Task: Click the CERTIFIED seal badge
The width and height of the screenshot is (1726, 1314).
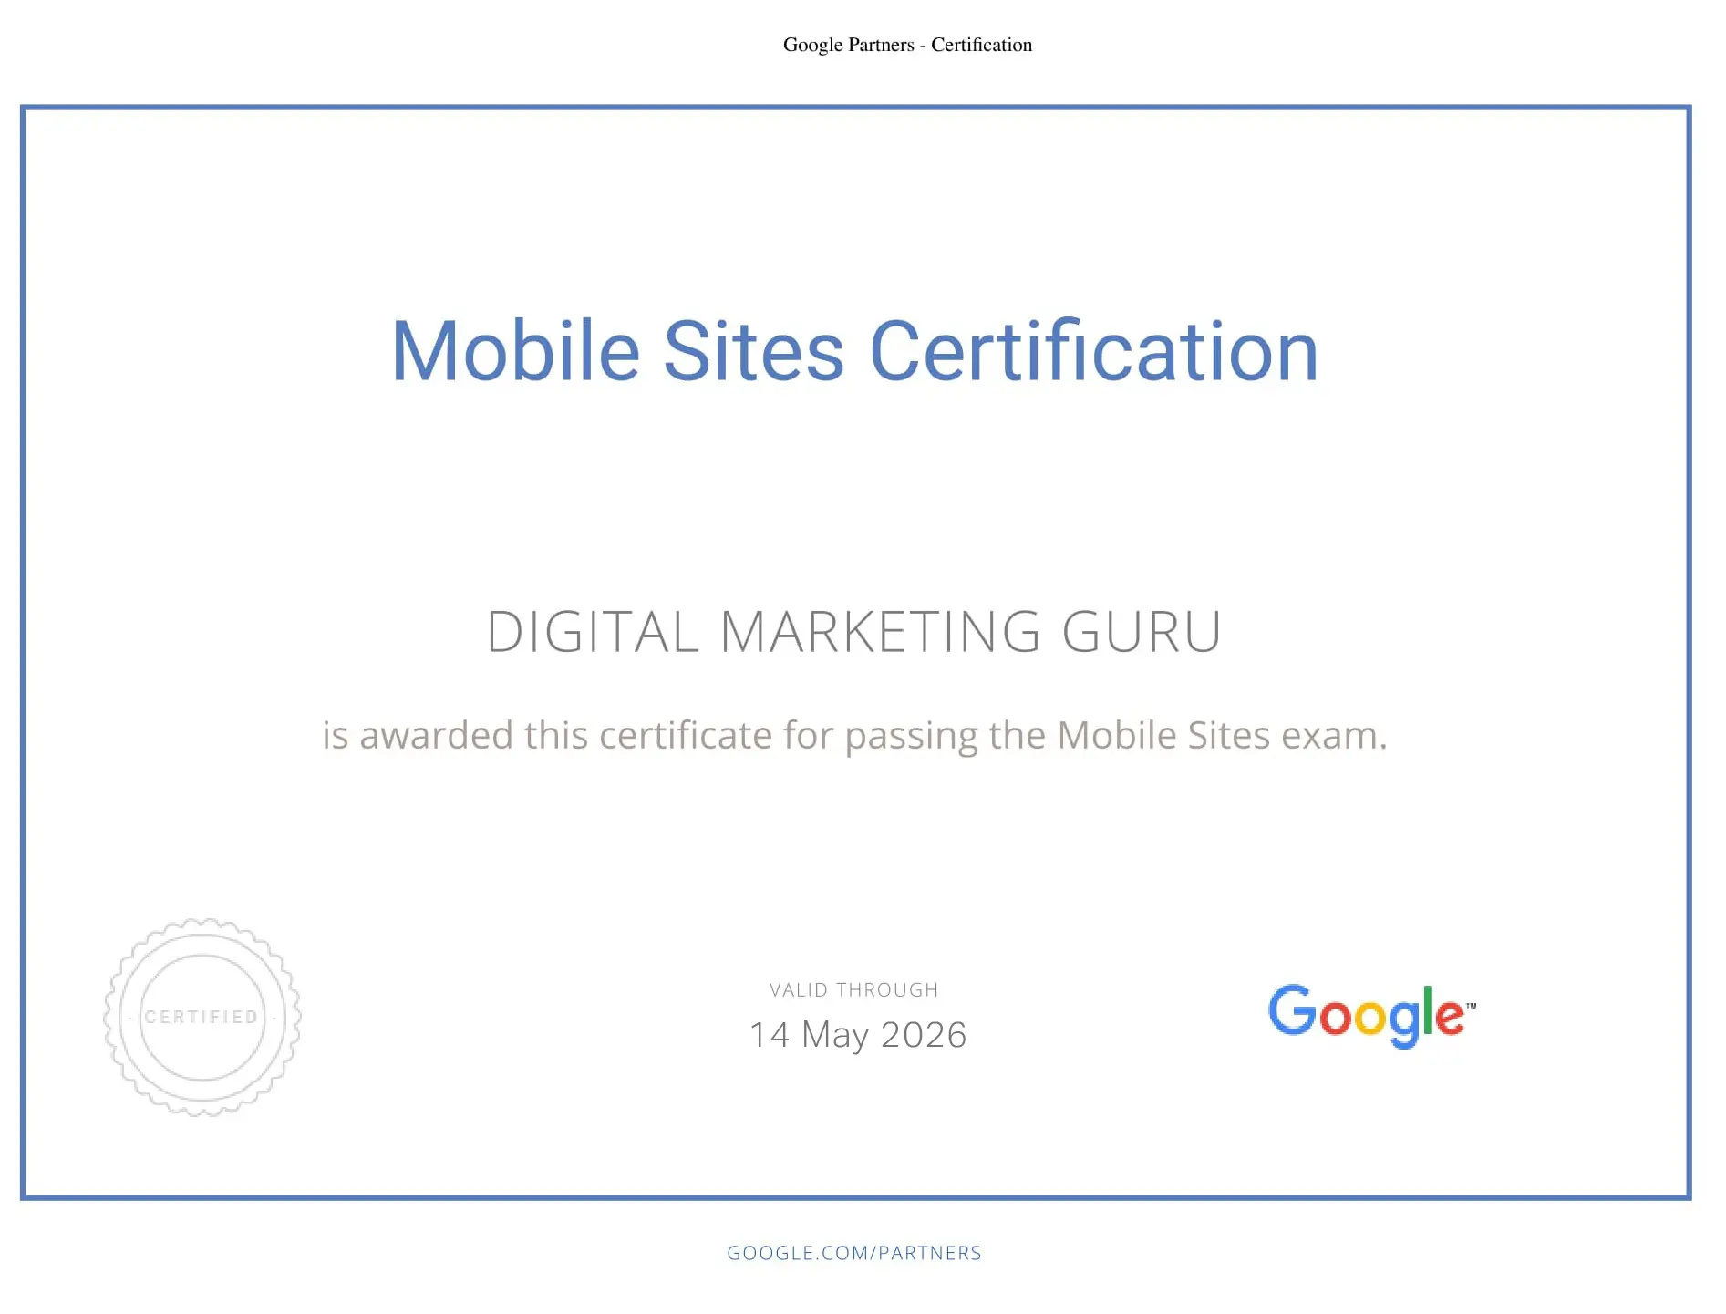Action: 202,1017
